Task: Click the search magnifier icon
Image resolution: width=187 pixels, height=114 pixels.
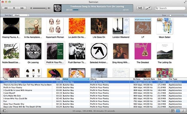Action: coord(156,8)
